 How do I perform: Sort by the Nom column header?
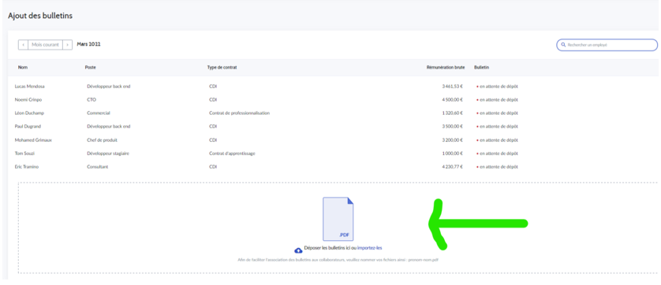pos(23,68)
